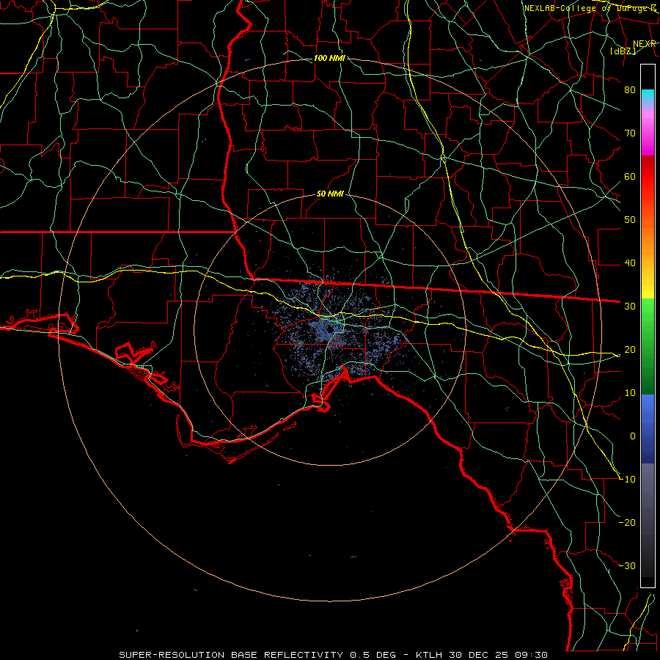Click the 10 dBZ scale label
The height and width of the screenshot is (660, 660).
click(630, 393)
